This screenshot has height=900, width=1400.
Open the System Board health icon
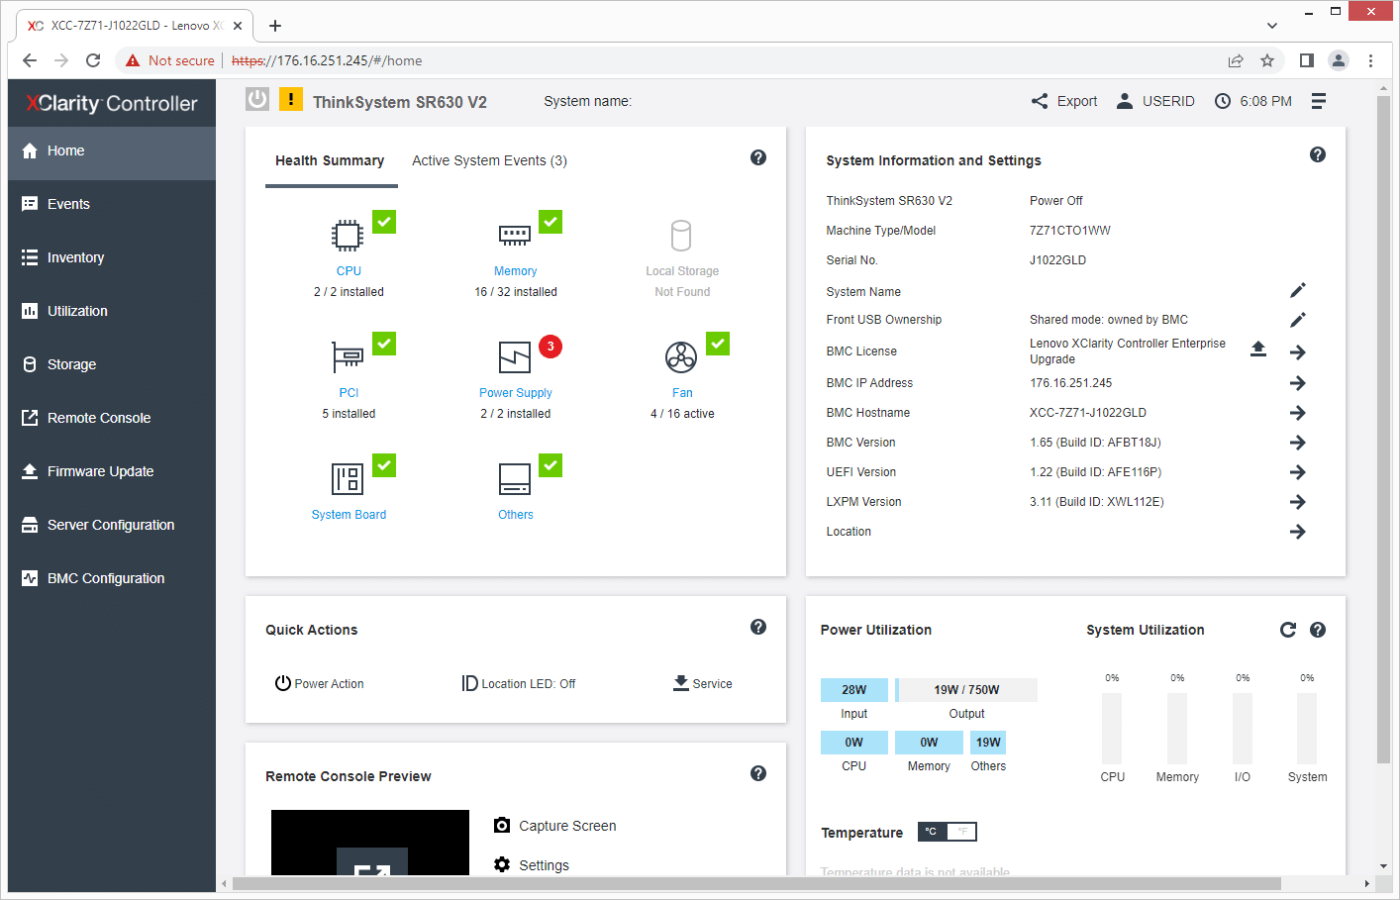348,479
